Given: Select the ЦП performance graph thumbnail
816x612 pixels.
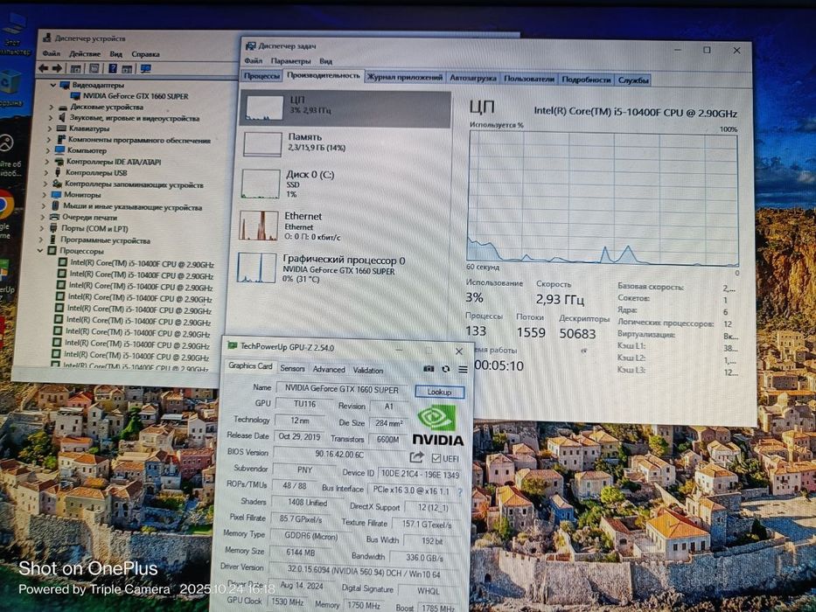Looking at the screenshot, I should pyautogui.click(x=264, y=108).
